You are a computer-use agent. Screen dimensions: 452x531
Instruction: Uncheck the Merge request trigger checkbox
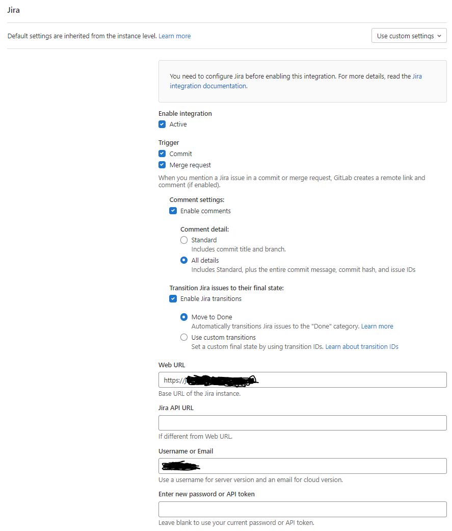pyautogui.click(x=162, y=165)
